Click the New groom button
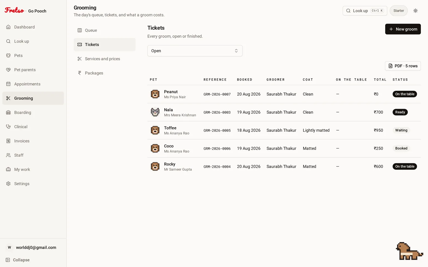Viewport: 428px width, 267px height. coord(403,29)
